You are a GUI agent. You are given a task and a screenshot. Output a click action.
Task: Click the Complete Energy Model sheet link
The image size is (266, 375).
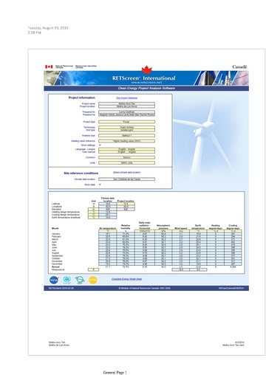[x=126, y=279]
